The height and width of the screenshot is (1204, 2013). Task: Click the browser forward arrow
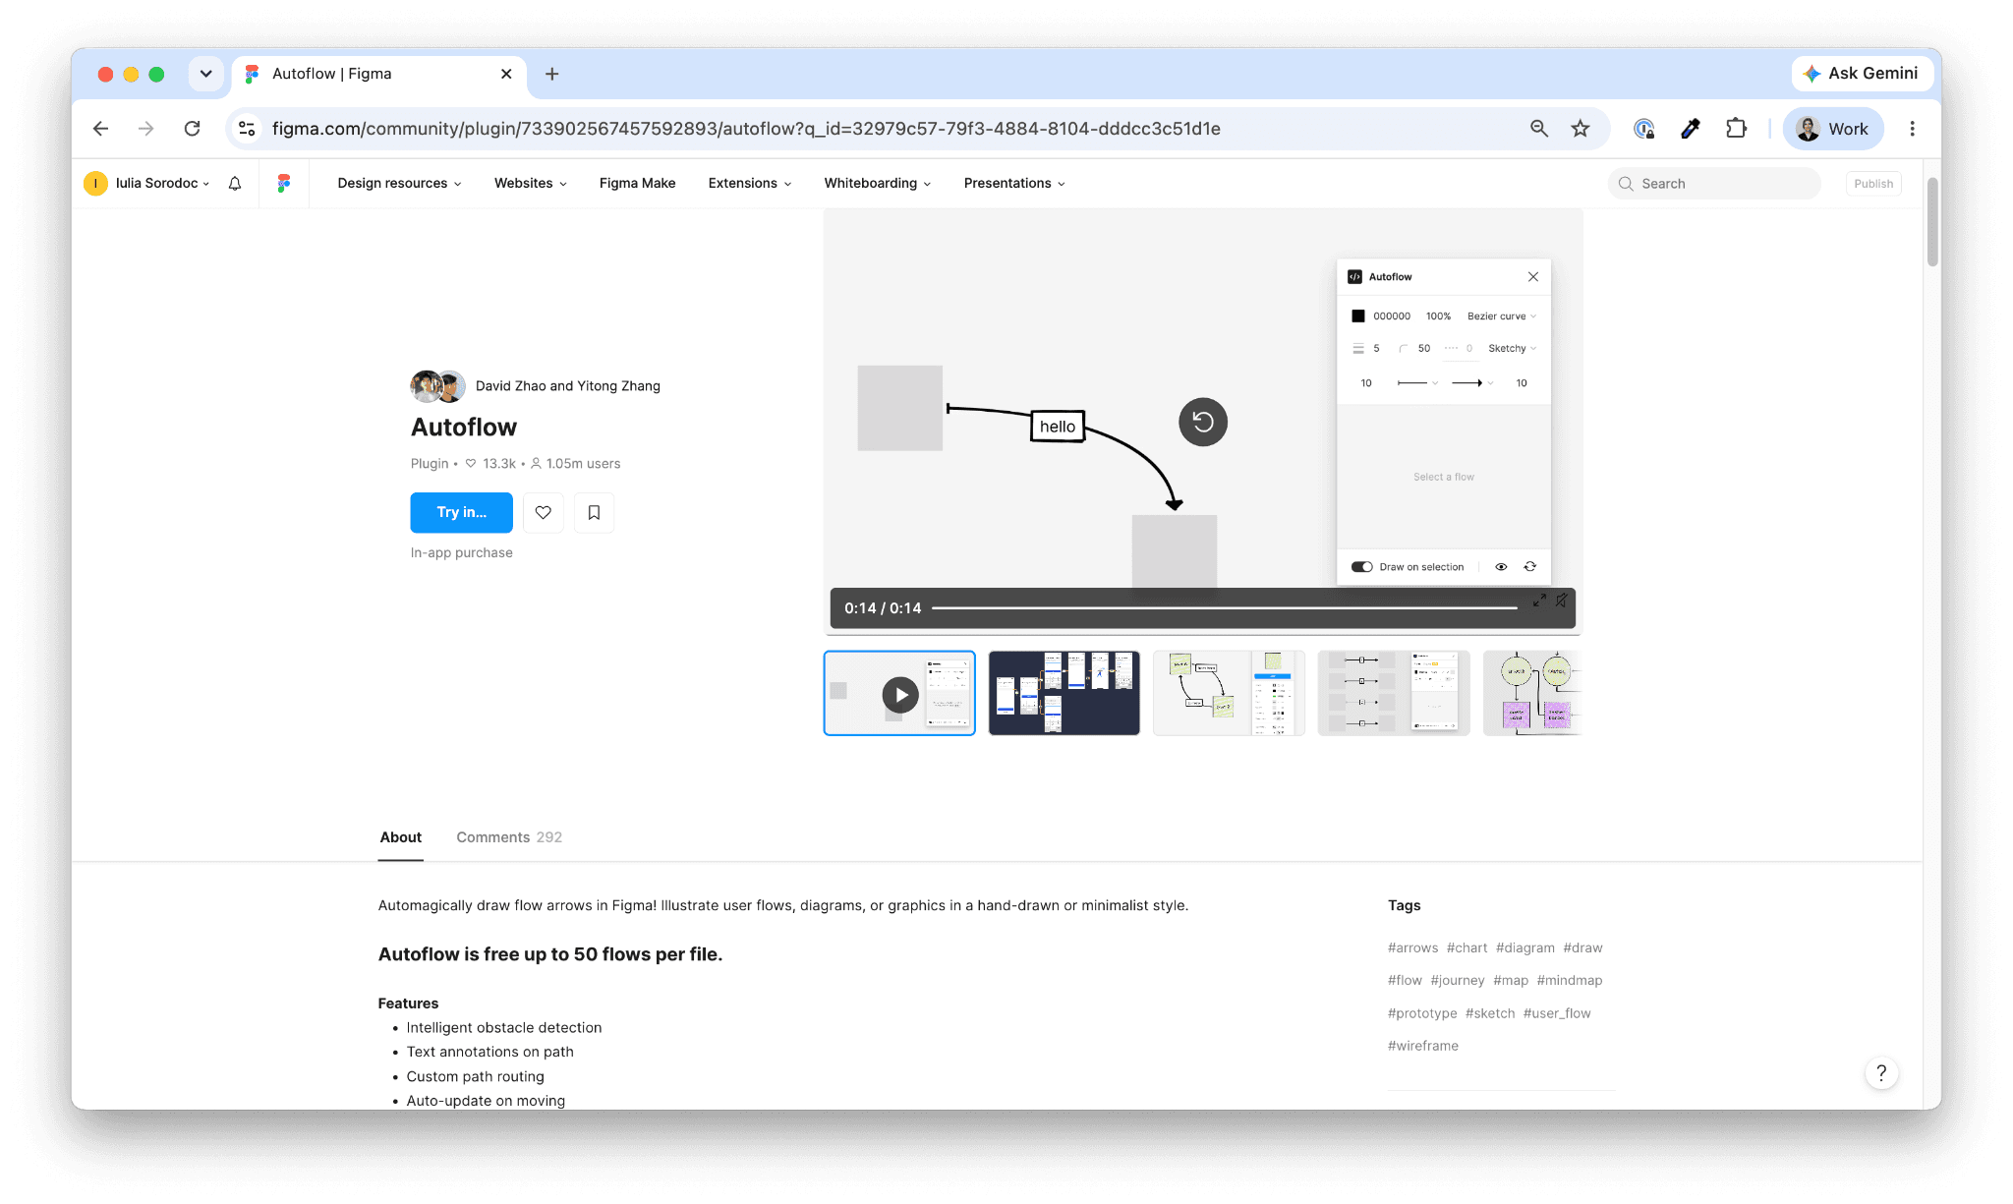[145, 129]
